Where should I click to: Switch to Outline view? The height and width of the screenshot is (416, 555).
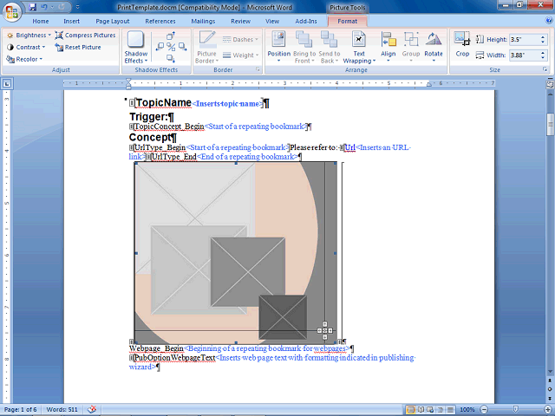pyautogui.click(x=441, y=410)
